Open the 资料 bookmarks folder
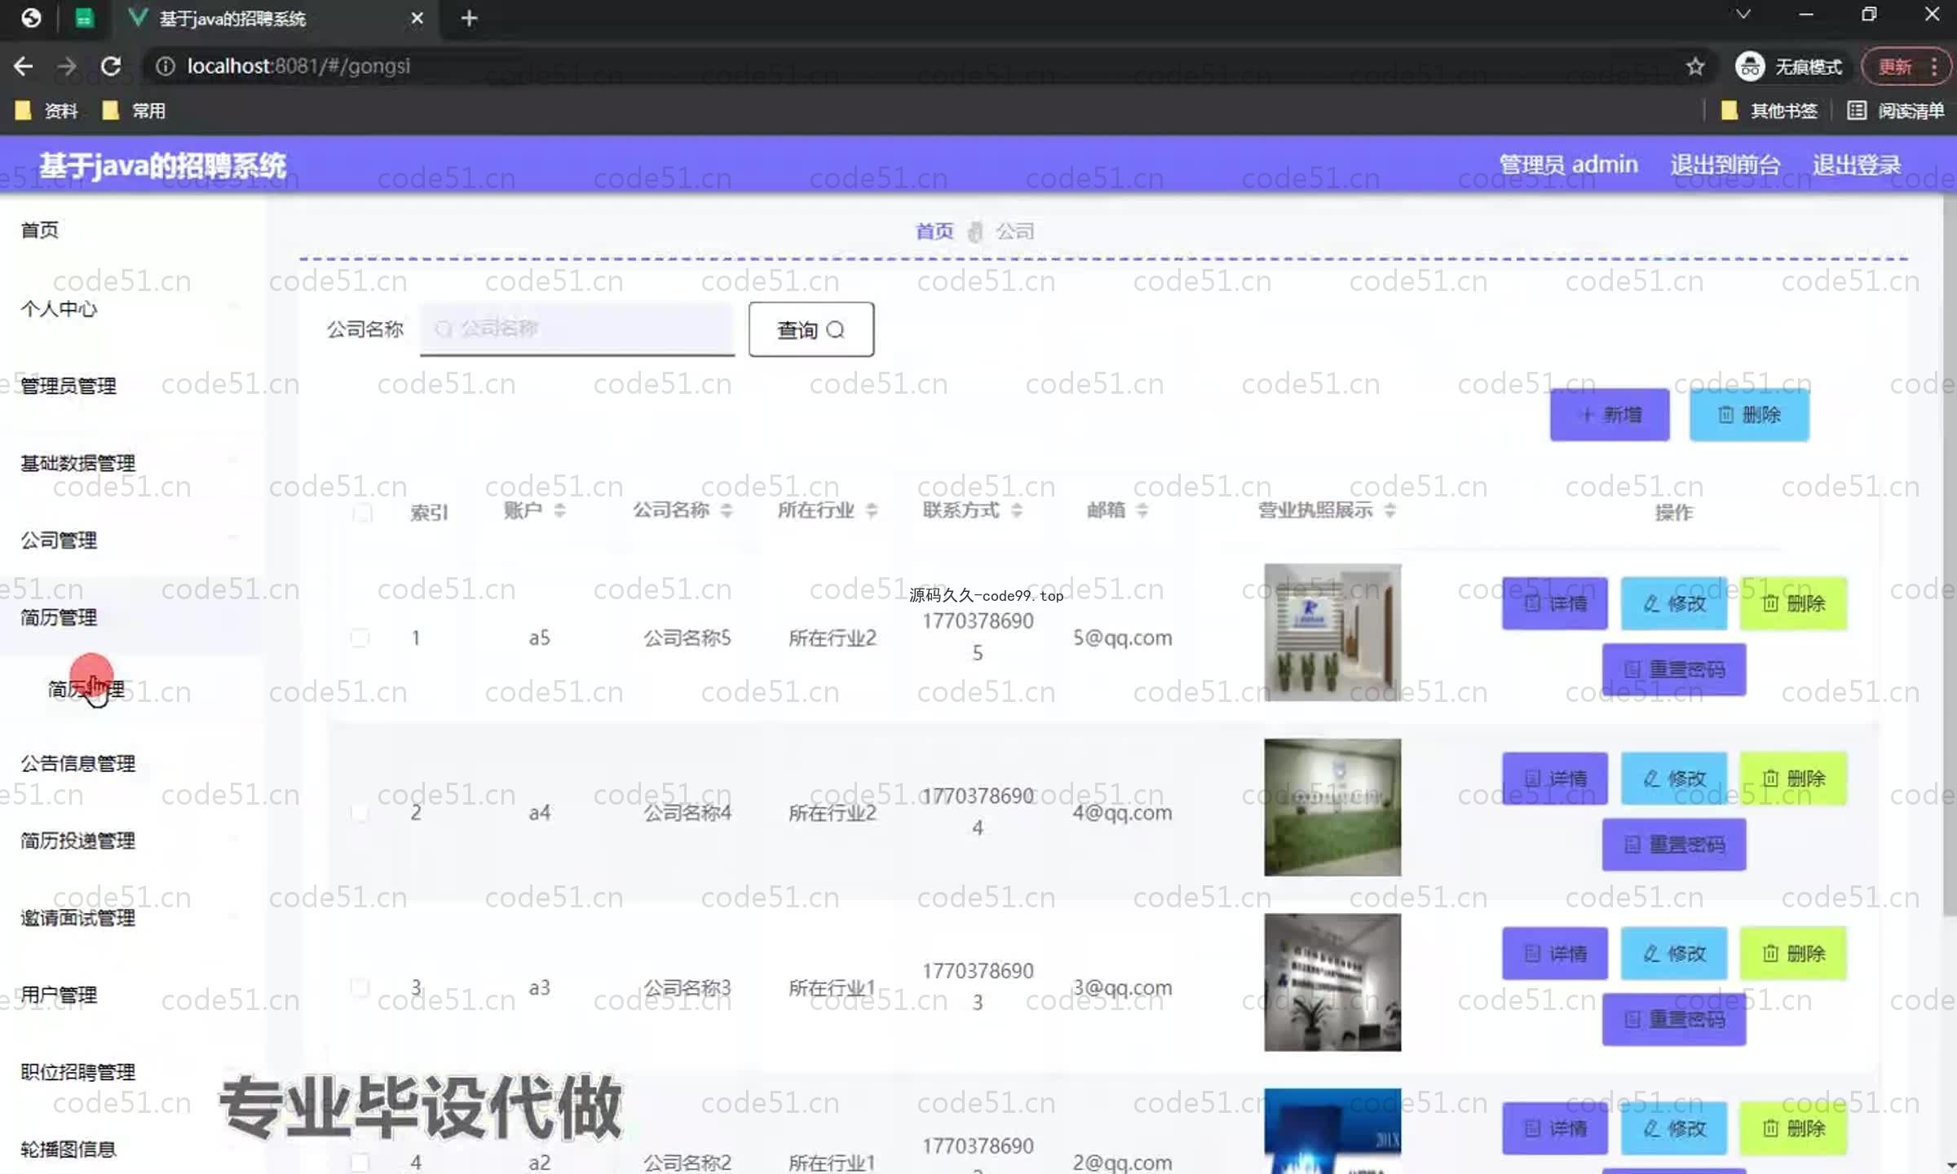The image size is (1957, 1174). (x=47, y=111)
